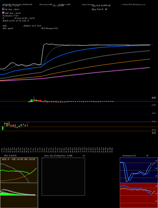Open the empty Intra Day Trading chart
The width and height of the screenshot is (158, 208).
(63, 176)
